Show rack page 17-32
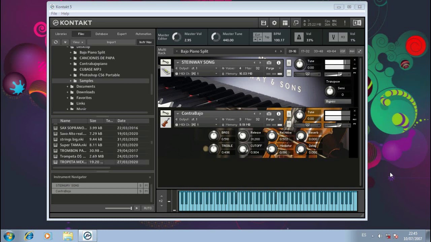This screenshot has height=242, width=431. coord(305,51)
